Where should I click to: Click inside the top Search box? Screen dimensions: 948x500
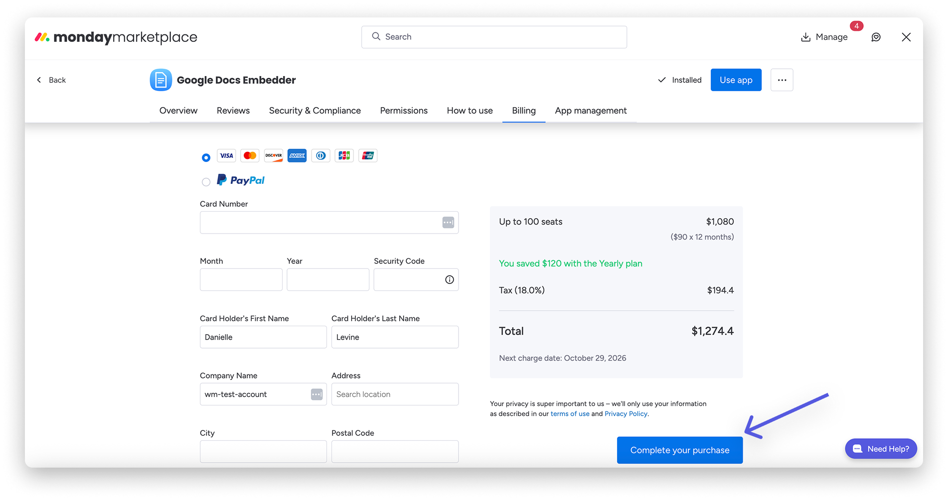(494, 37)
